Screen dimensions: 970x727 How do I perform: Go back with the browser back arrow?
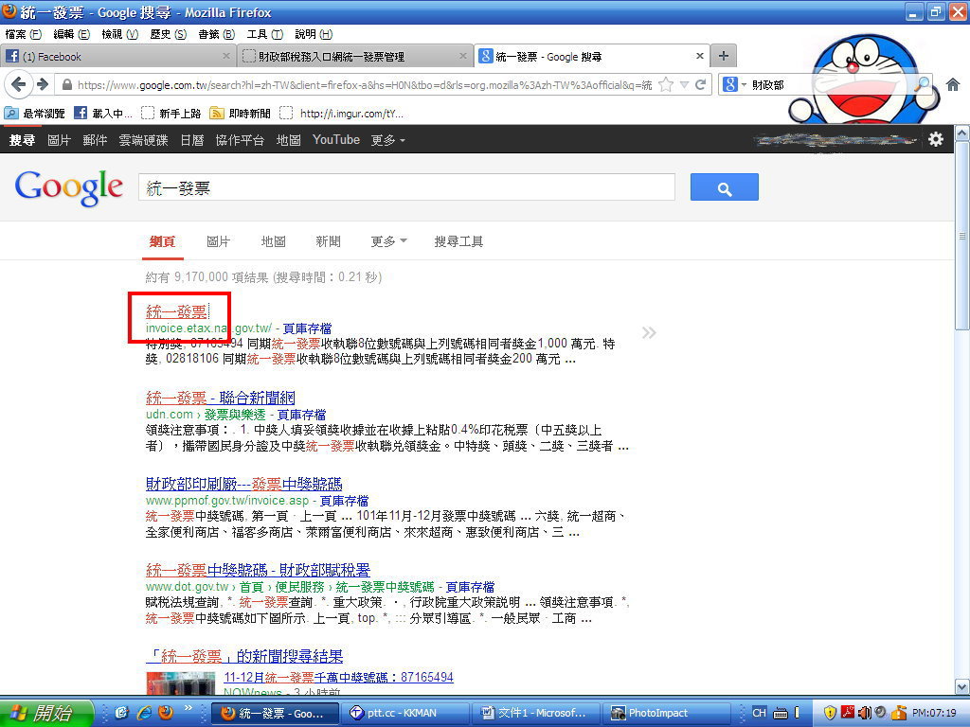[19, 84]
